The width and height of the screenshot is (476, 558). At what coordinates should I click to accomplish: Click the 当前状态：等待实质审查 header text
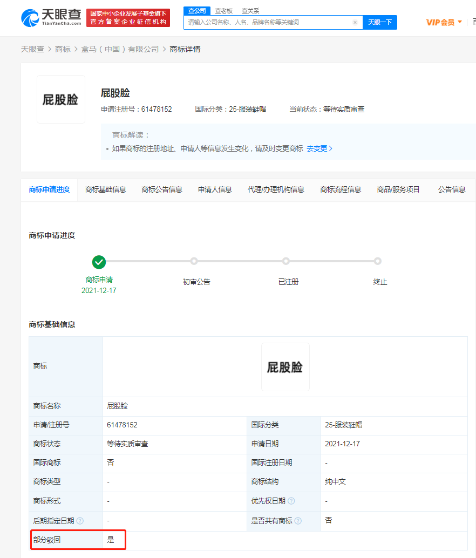(x=327, y=109)
